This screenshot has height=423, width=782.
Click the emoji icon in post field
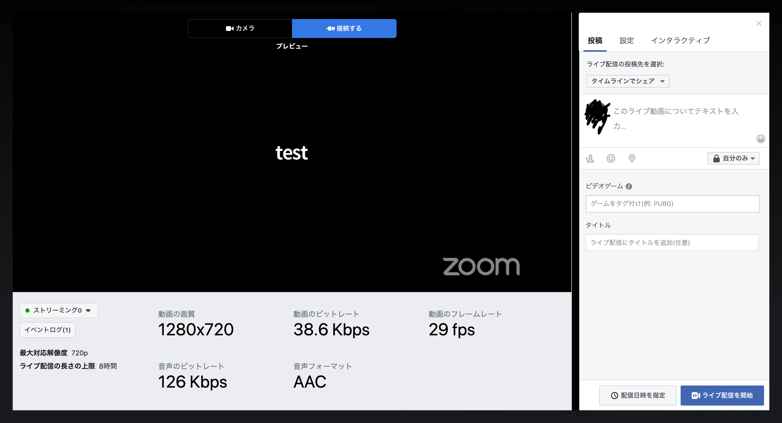click(x=760, y=139)
